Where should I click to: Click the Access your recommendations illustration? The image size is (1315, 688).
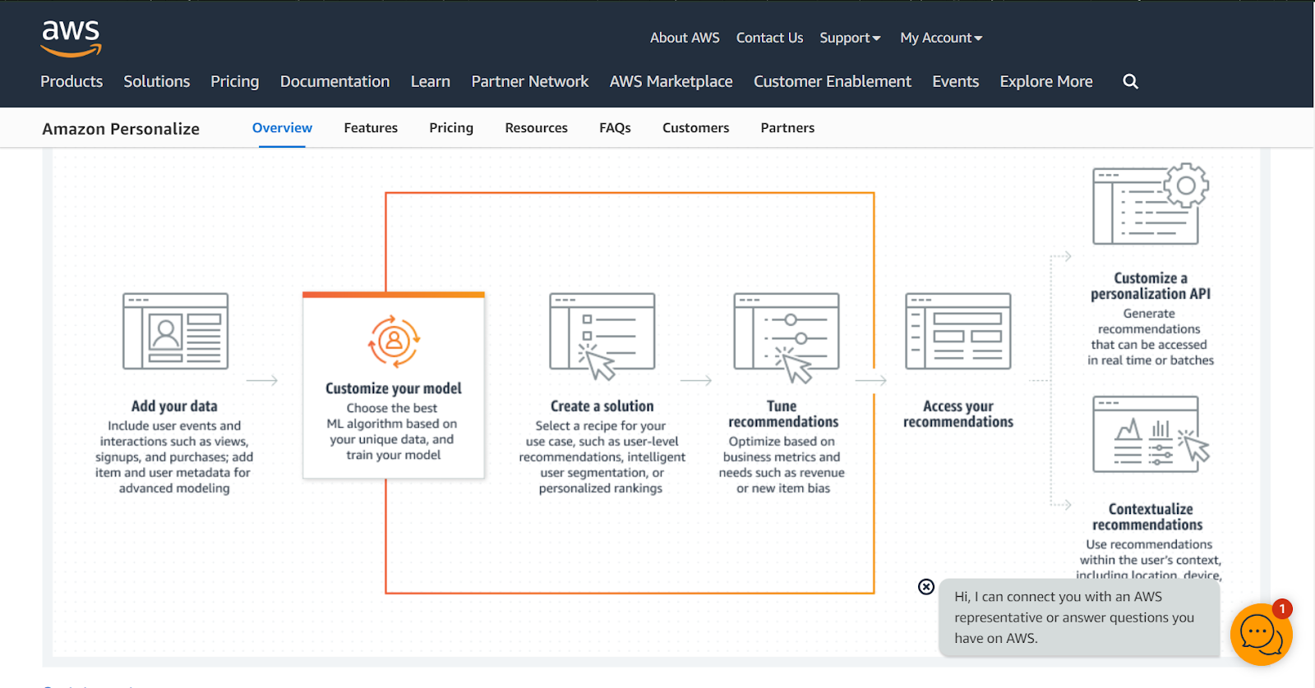(958, 331)
